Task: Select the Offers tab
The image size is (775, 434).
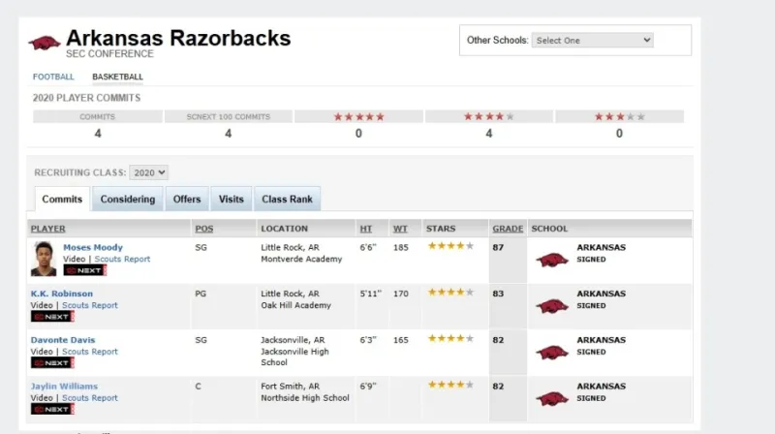Action: point(187,200)
